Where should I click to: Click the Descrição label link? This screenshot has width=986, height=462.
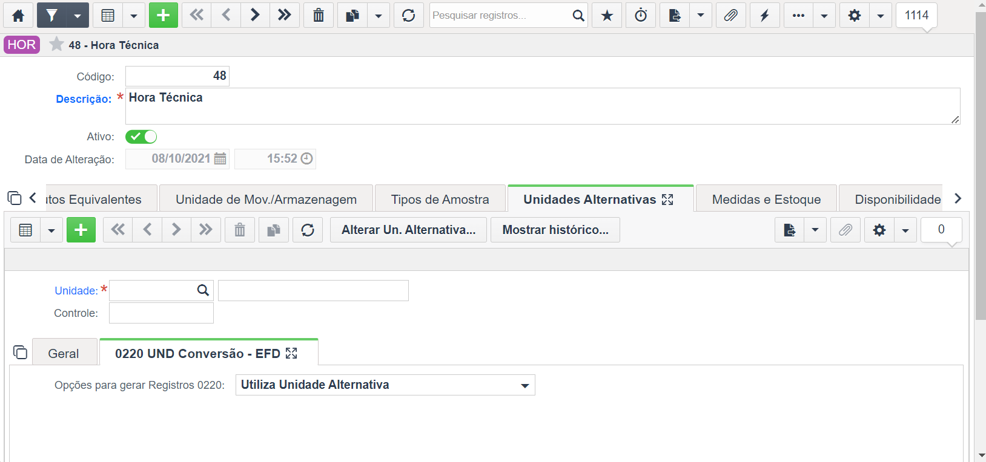coord(84,99)
